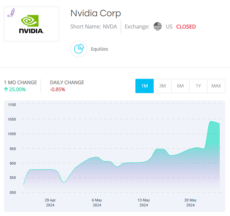Click the purple rocket icon on the logo card
The image size is (230, 216).
pyautogui.click(x=11, y=13)
